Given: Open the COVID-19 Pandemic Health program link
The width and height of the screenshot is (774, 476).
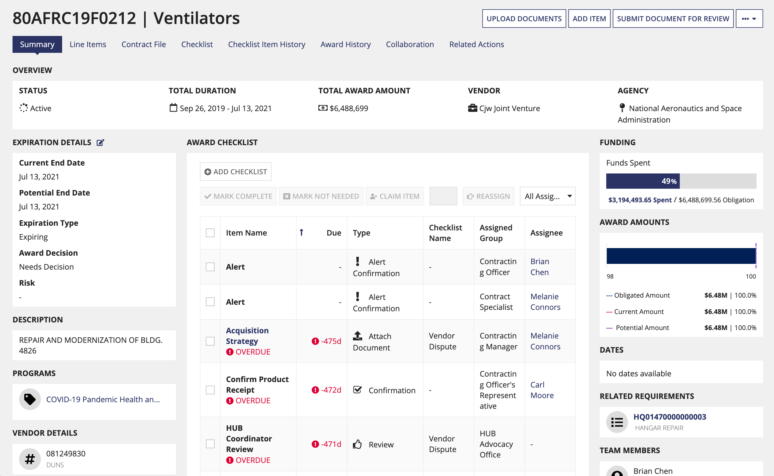Looking at the screenshot, I should point(103,399).
